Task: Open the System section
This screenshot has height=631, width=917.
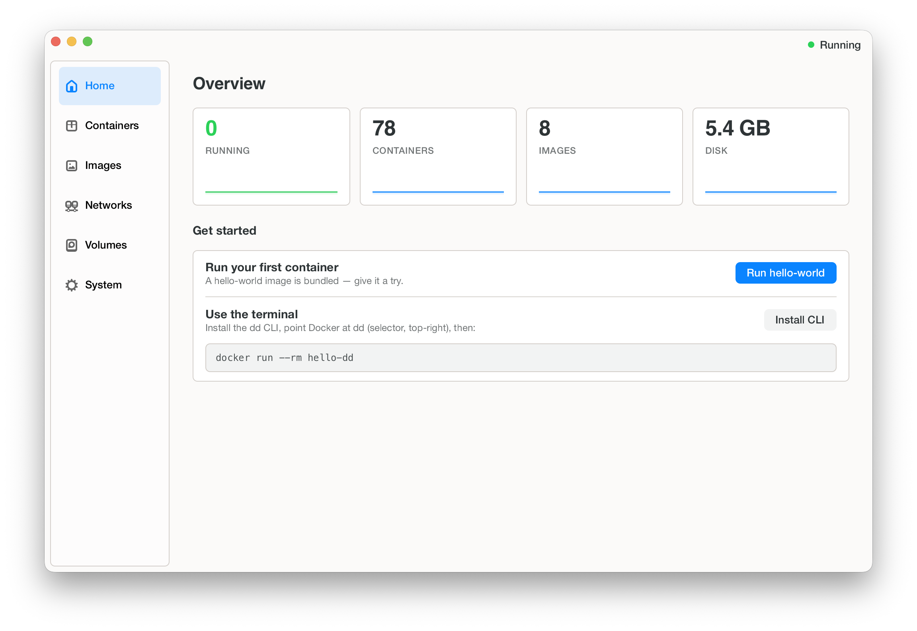Action: point(110,285)
